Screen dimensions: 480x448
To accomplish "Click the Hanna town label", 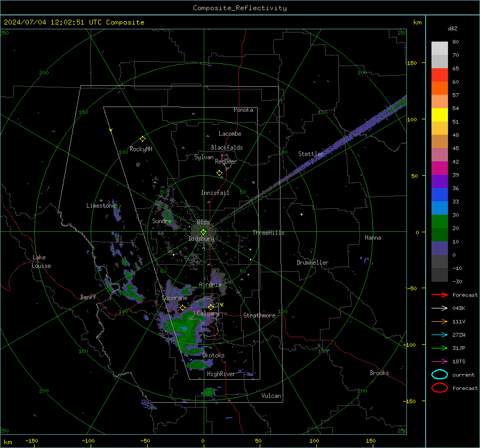I will pos(373,238).
